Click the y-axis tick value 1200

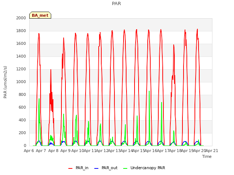[21, 69]
